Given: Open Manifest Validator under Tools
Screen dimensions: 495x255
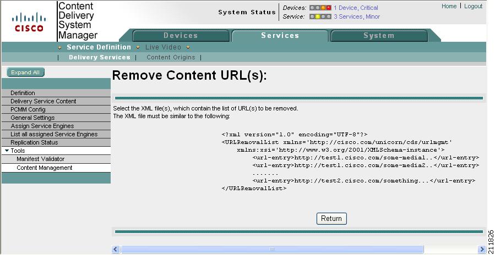Looking at the screenshot, I should 56,159.
